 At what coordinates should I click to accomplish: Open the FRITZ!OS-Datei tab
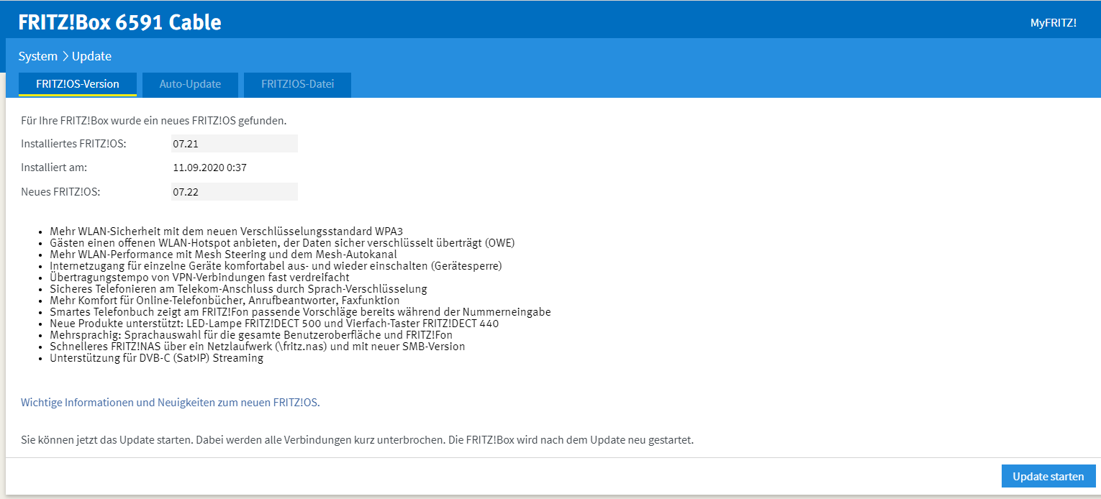click(297, 84)
